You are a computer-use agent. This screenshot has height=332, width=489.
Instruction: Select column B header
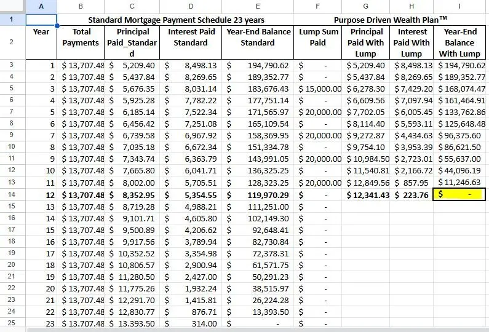pos(81,6)
